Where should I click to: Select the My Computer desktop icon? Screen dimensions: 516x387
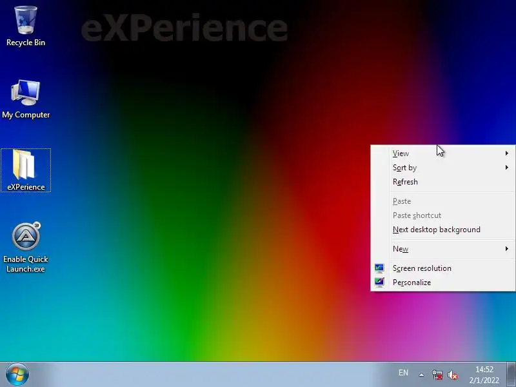point(26,99)
